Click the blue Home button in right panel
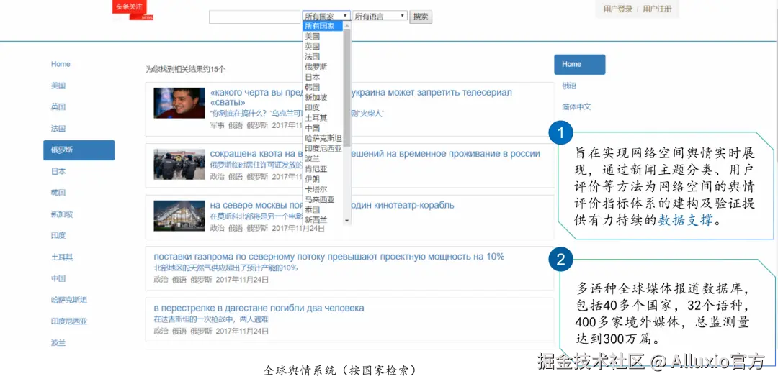This screenshot has width=778, height=384. (579, 65)
